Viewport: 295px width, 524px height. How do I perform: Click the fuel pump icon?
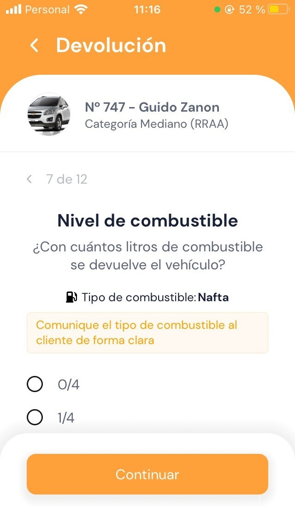coord(71,297)
